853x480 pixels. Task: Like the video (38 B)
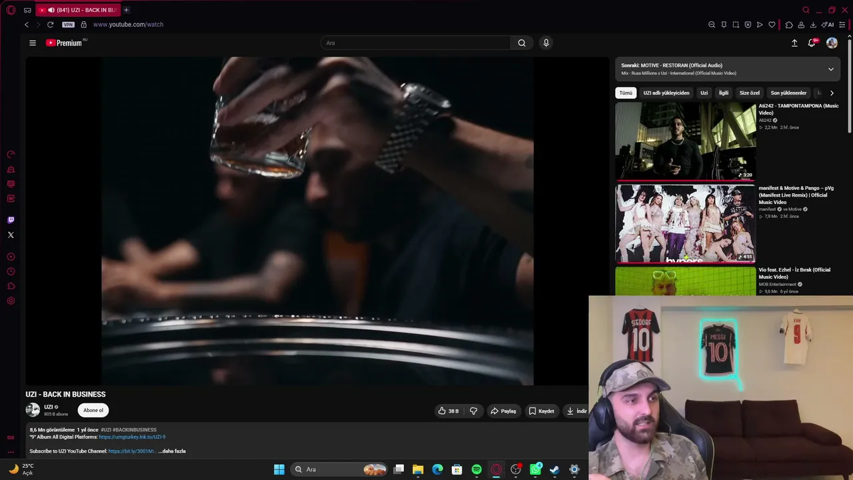(x=448, y=411)
